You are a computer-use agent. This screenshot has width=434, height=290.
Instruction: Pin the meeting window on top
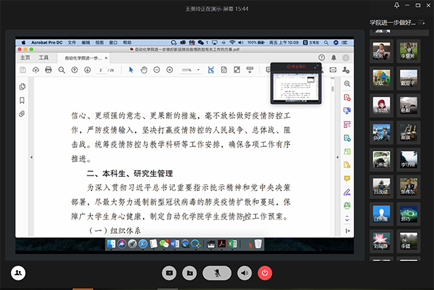pos(397,6)
